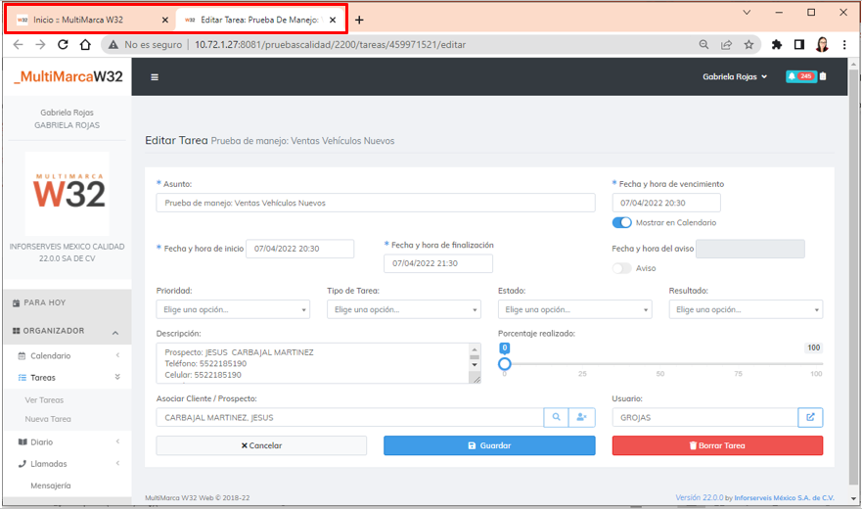
Task: Click the 'No es seguro' warning icon
Action: click(x=113, y=45)
